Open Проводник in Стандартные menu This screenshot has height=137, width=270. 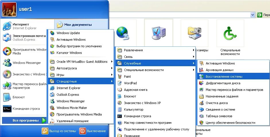pos(156,135)
